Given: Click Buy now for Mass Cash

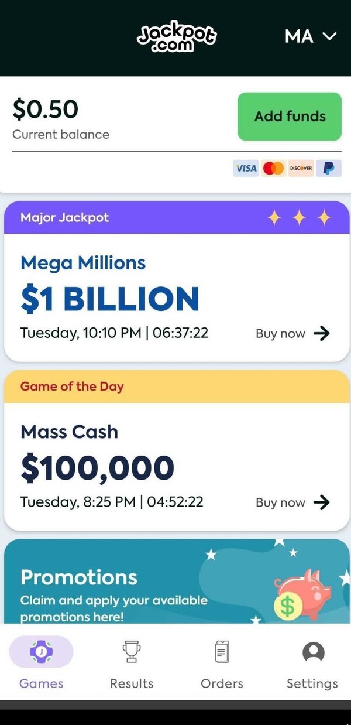Looking at the screenshot, I should point(280,502).
